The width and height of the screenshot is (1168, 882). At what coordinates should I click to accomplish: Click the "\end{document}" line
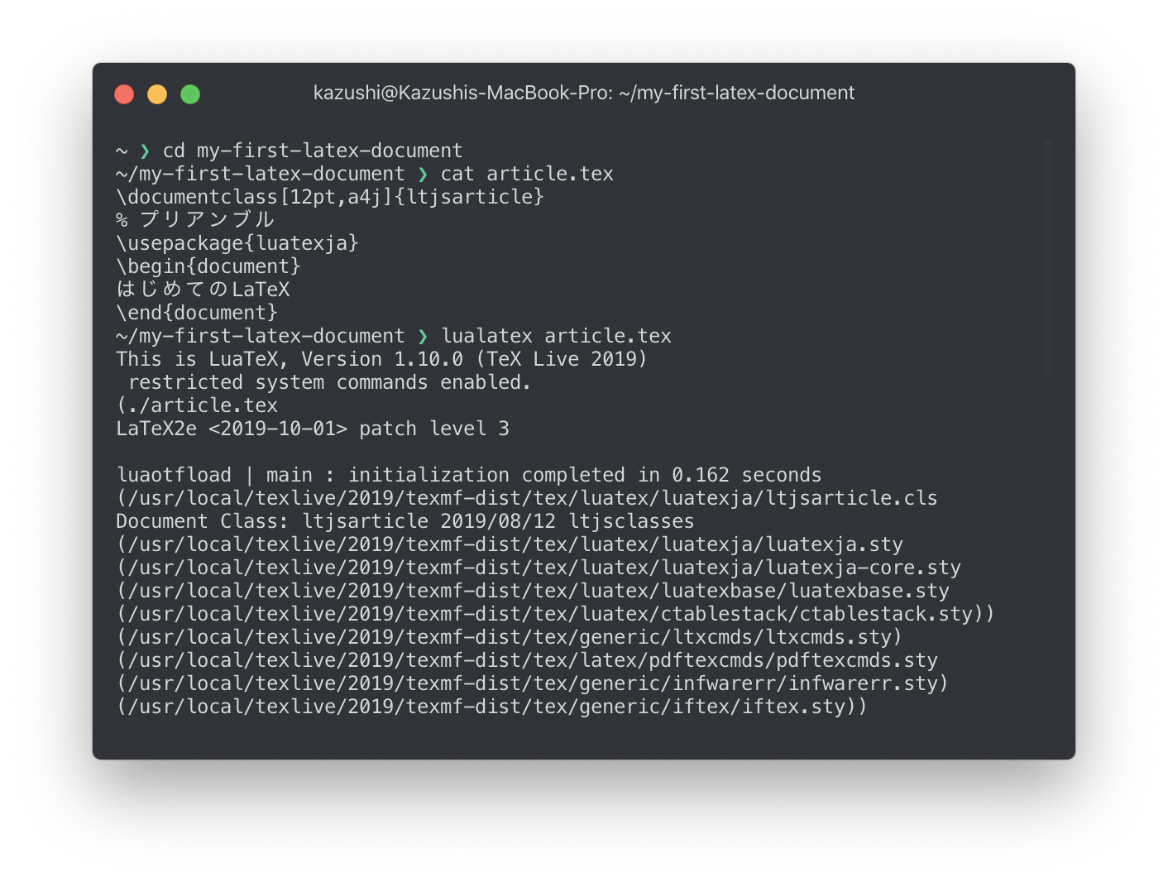click(197, 313)
